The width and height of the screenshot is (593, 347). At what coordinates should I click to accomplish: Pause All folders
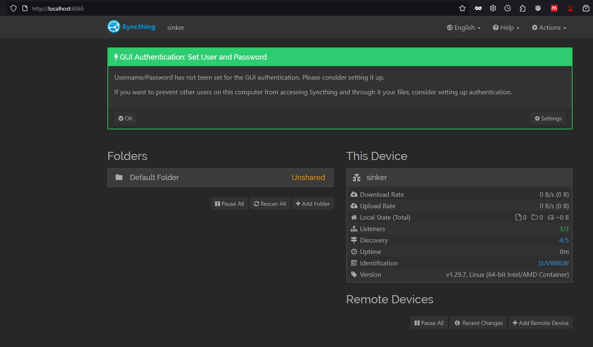click(229, 204)
